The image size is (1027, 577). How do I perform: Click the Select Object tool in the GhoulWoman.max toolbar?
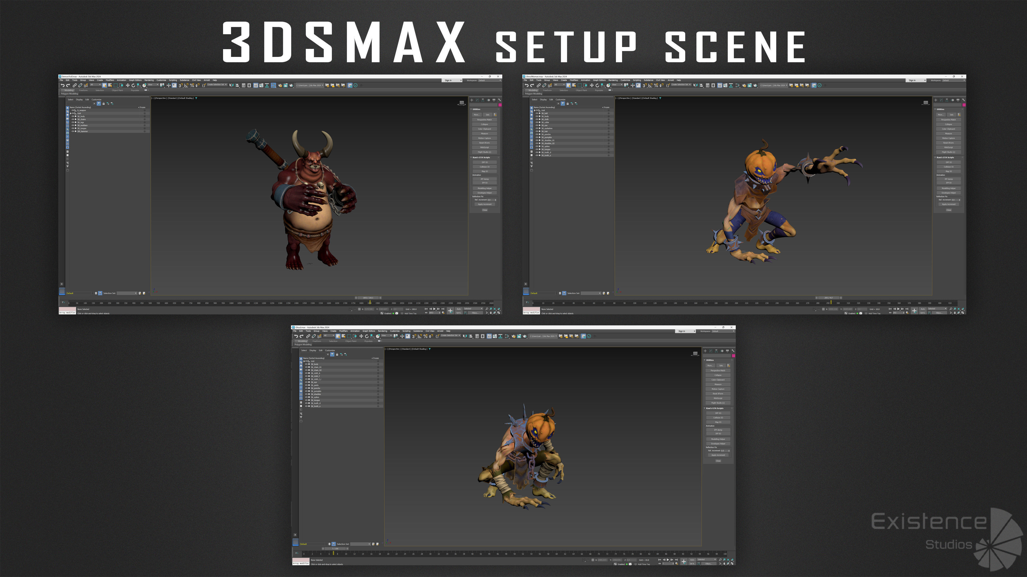tap(569, 85)
